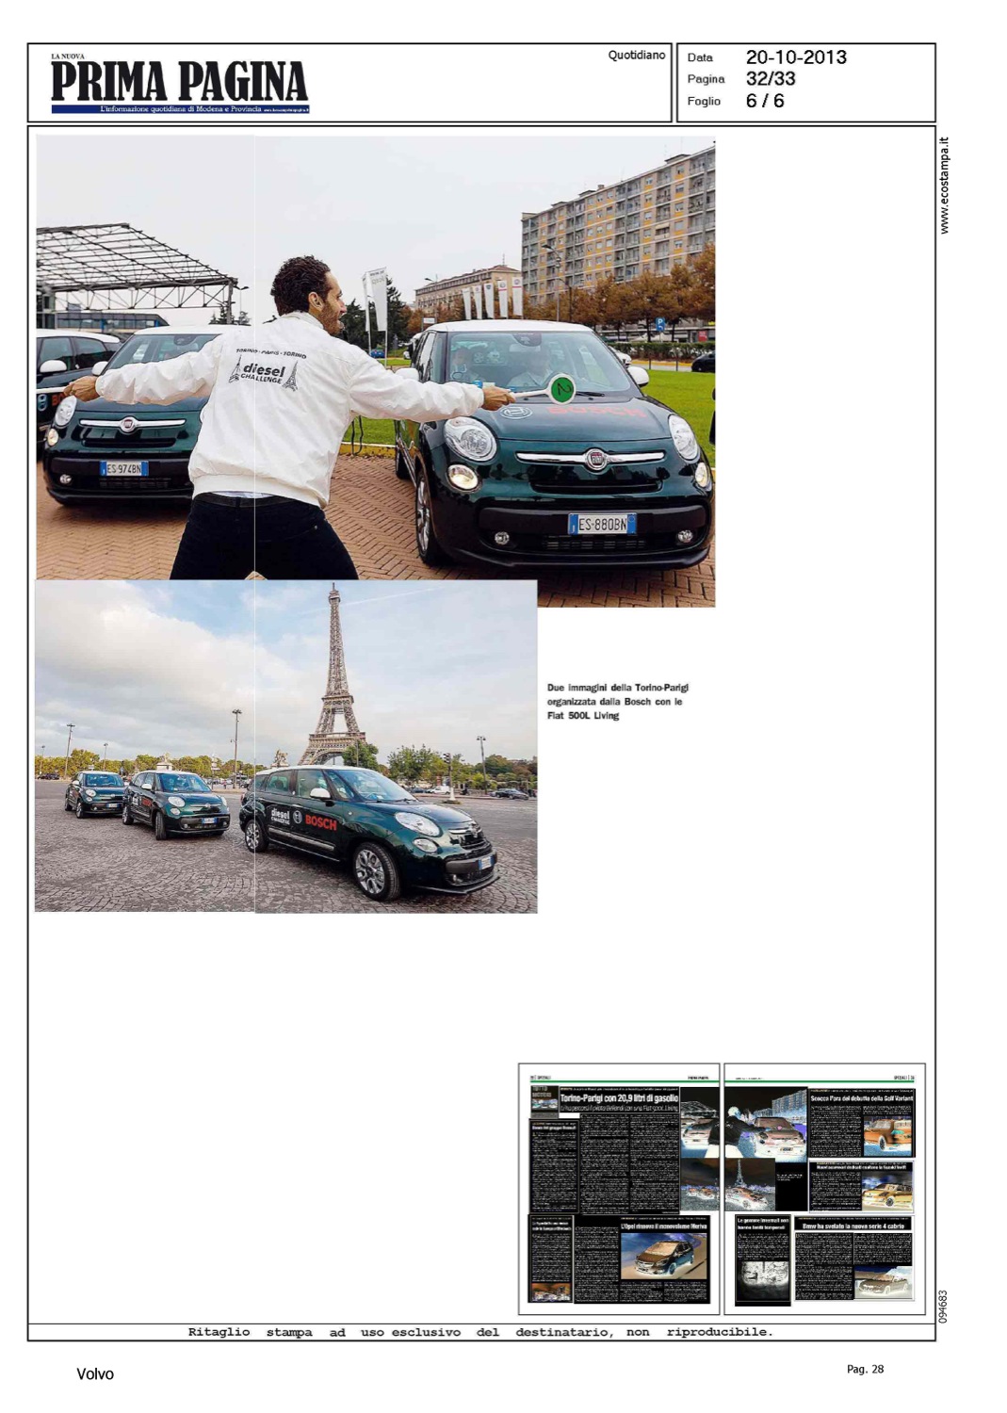Click the Fiat badge on the right car's grille
Viewport: 1007px width, 1413px height.
pos(595,459)
